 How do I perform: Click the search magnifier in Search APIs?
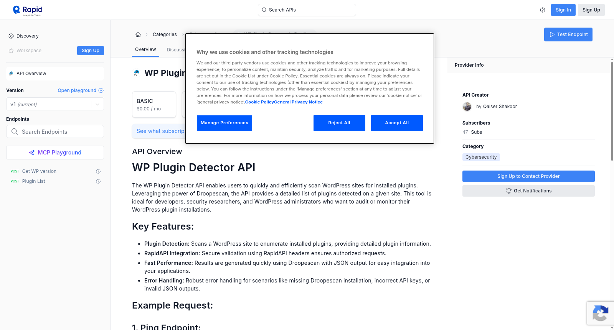(x=264, y=10)
